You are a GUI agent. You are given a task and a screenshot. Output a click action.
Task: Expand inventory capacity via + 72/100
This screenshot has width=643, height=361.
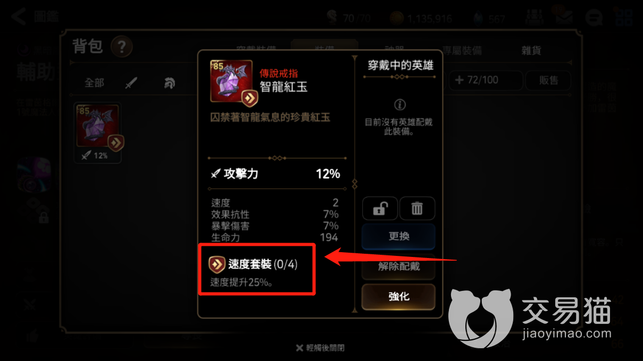tap(484, 80)
